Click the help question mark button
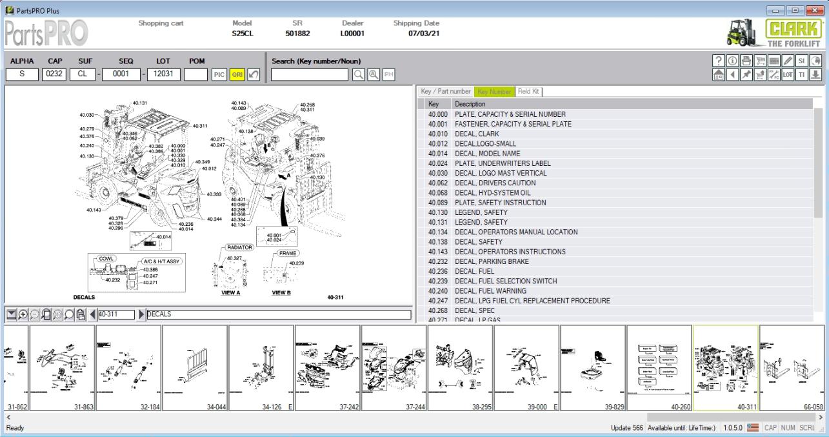The image size is (829, 437). click(x=719, y=63)
